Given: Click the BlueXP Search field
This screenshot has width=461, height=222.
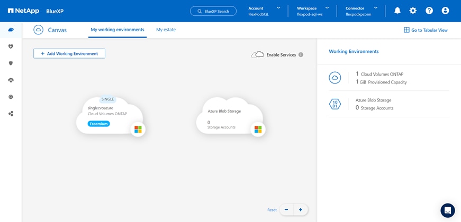Looking at the screenshot, I should point(213,11).
